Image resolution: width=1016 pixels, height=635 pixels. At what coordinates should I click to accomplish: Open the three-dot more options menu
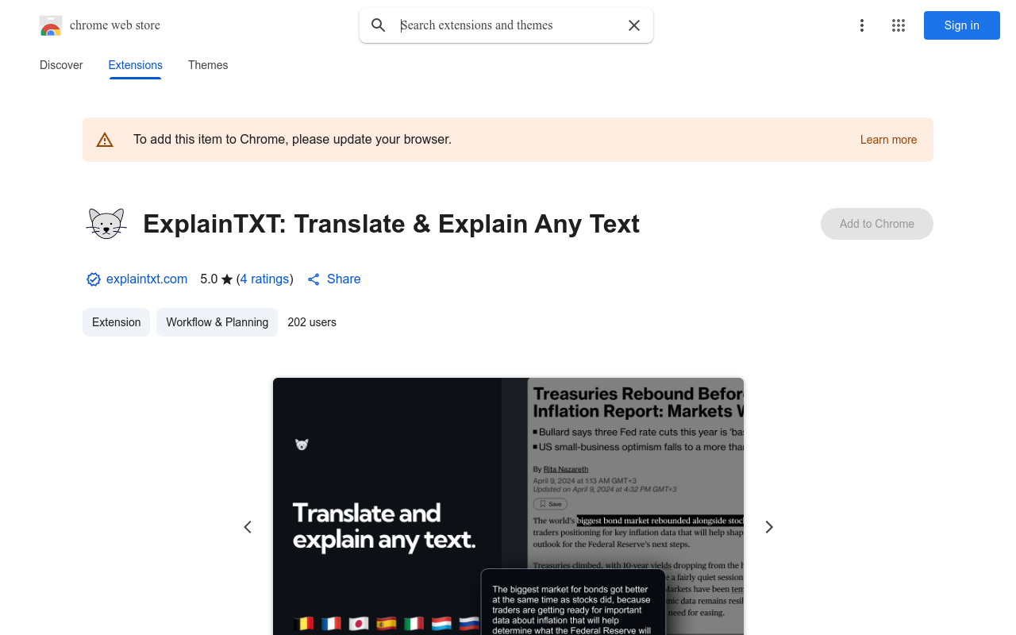point(862,25)
